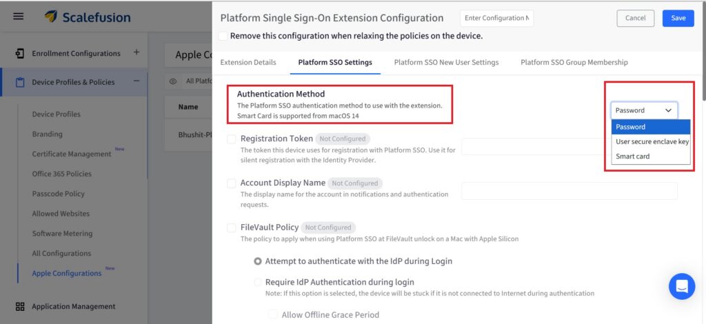Screen dimensions: 706x324
Task: Open the Extension Details tab
Action: tap(248, 62)
